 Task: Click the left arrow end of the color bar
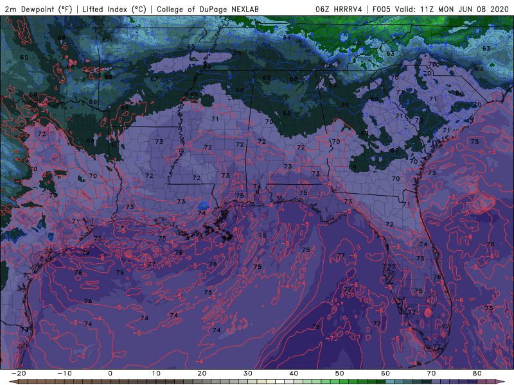click(x=13, y=381)
